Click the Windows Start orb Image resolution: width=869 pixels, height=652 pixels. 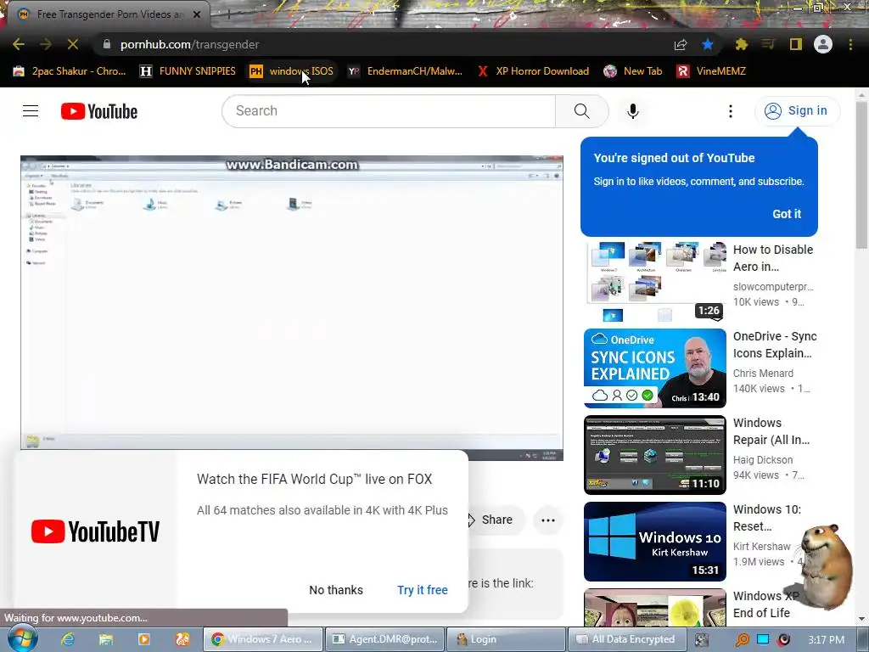[x=23, y=638]
